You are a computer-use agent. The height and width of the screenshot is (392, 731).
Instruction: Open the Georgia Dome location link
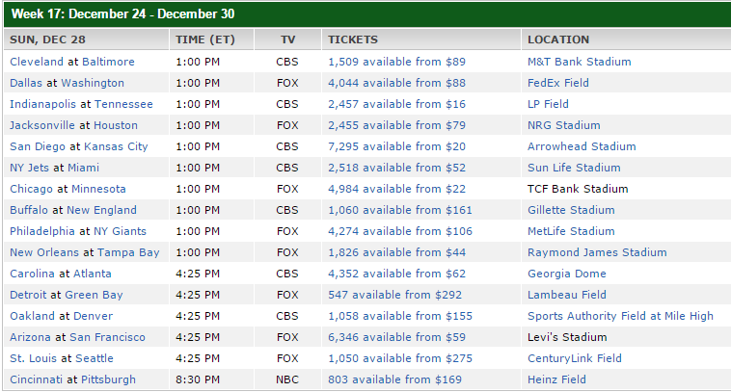[566, 274]
